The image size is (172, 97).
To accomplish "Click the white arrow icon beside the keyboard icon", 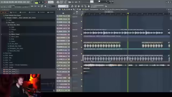I will pyautogui.click(x=45, y=6).
